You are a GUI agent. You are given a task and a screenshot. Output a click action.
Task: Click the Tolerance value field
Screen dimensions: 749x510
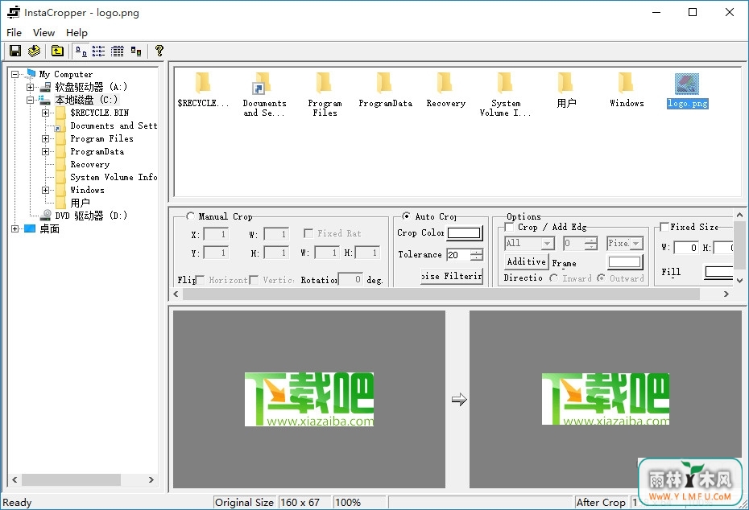point(458,255)
